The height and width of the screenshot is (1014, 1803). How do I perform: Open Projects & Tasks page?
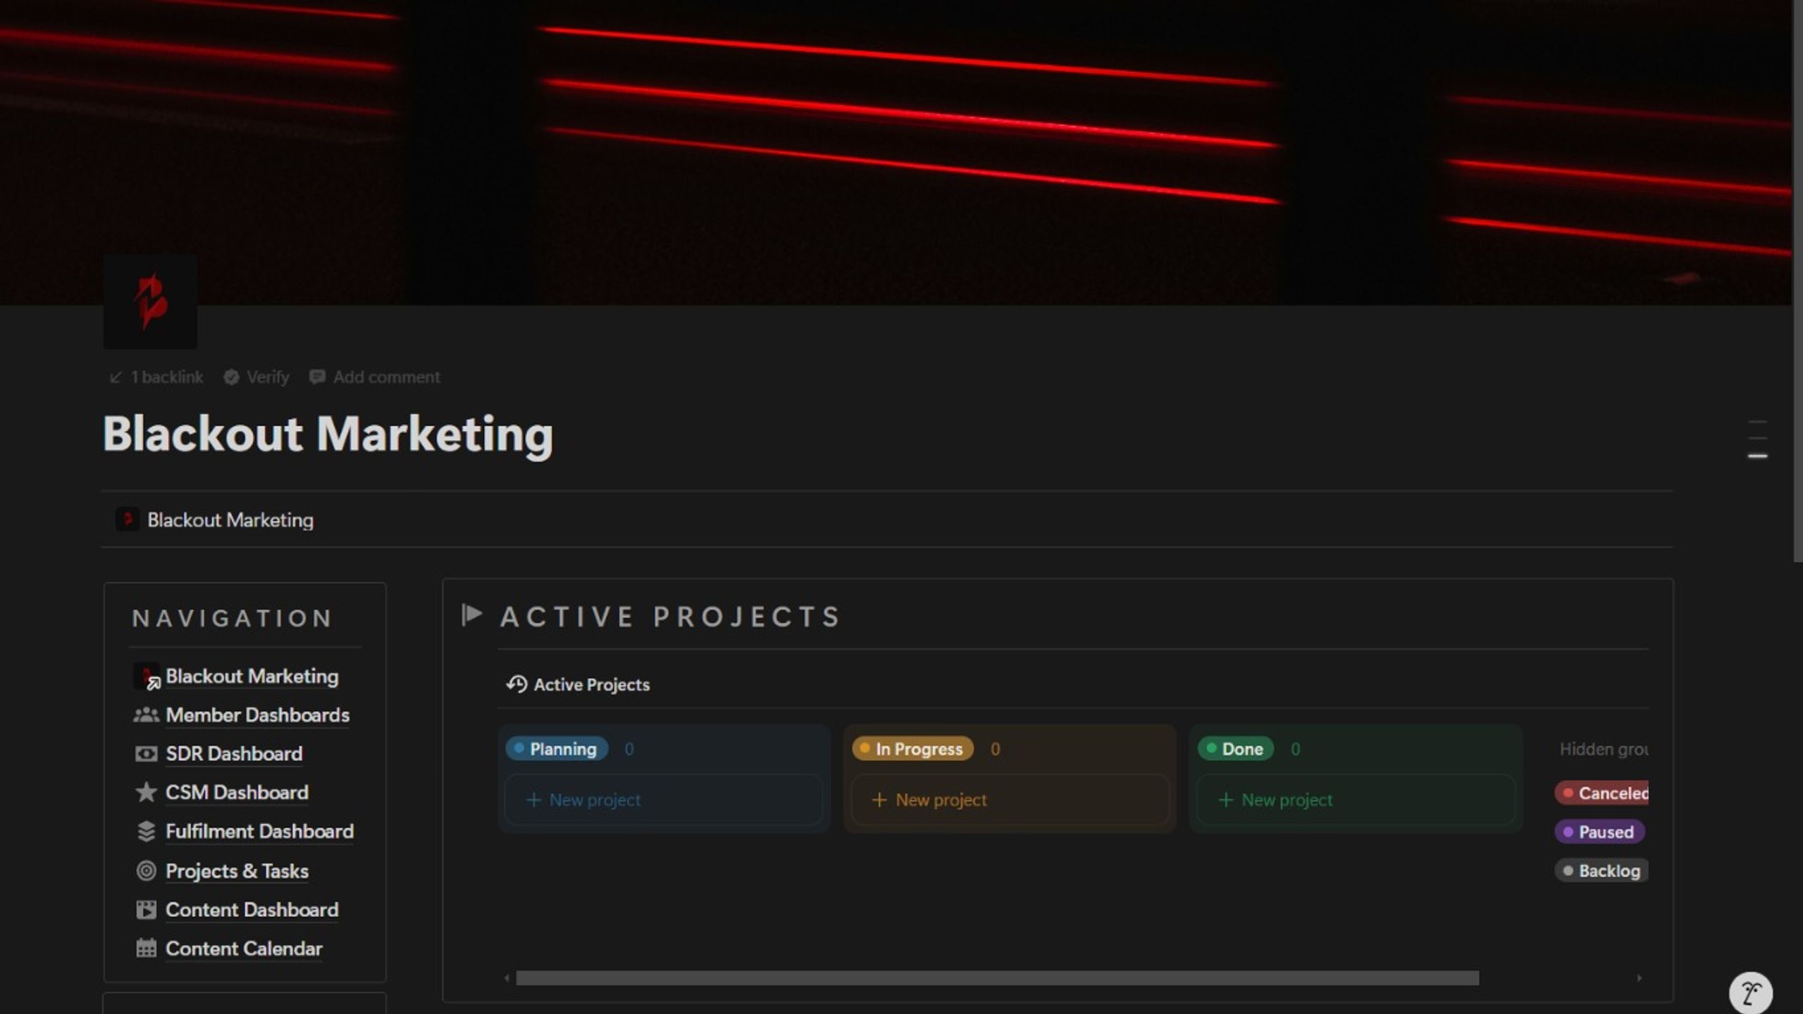(x=237, y=871)
